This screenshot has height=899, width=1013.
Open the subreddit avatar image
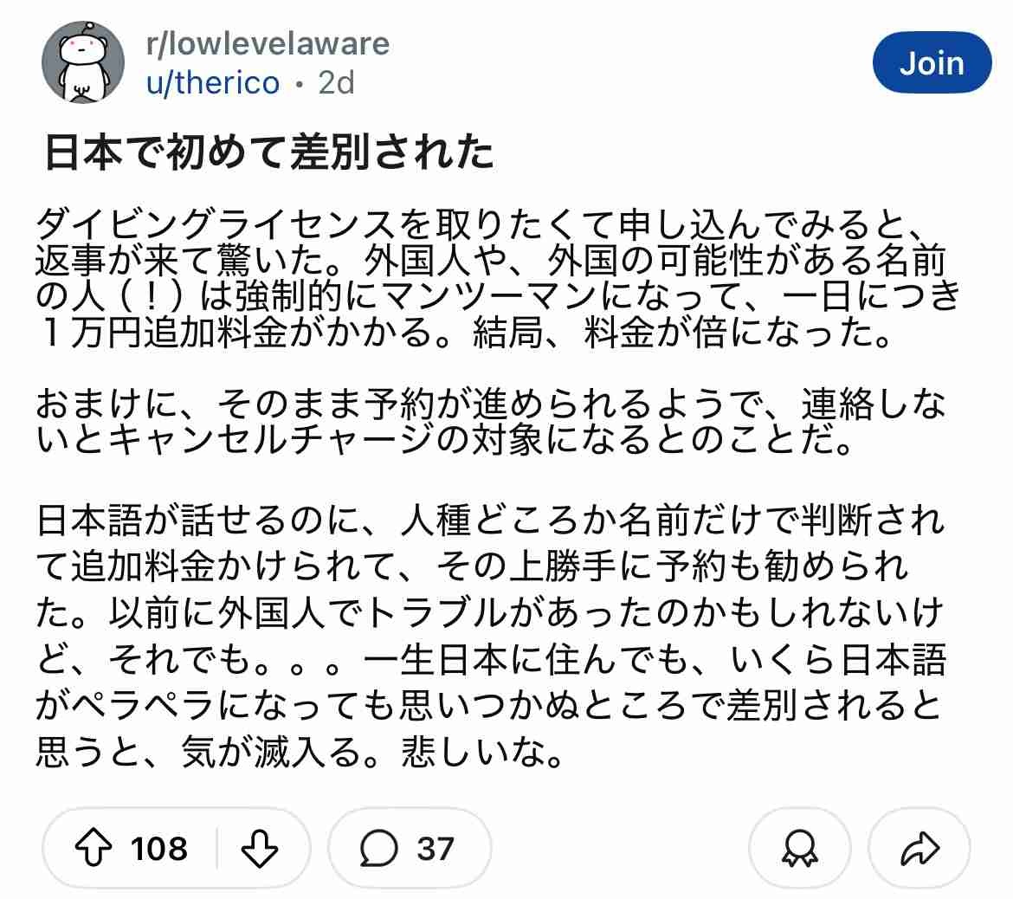pyautogui.click(x=83, y=62)
